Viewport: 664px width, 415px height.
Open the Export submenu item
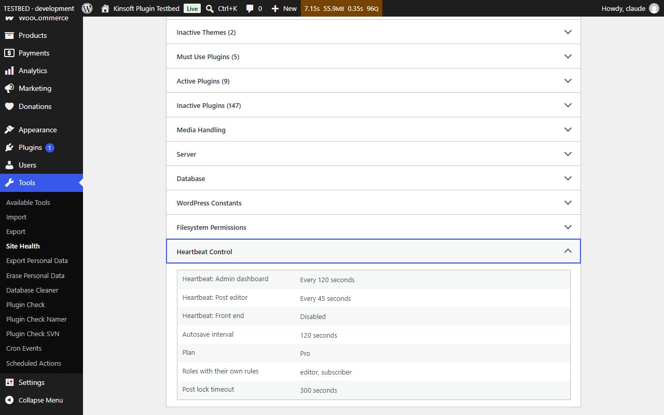[x=16, y=231]
